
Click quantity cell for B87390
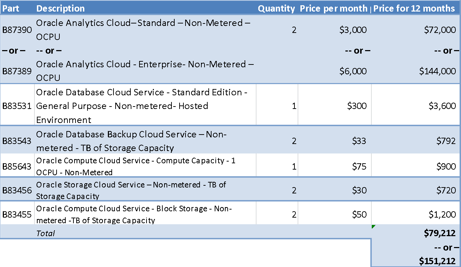coord(294,30)
